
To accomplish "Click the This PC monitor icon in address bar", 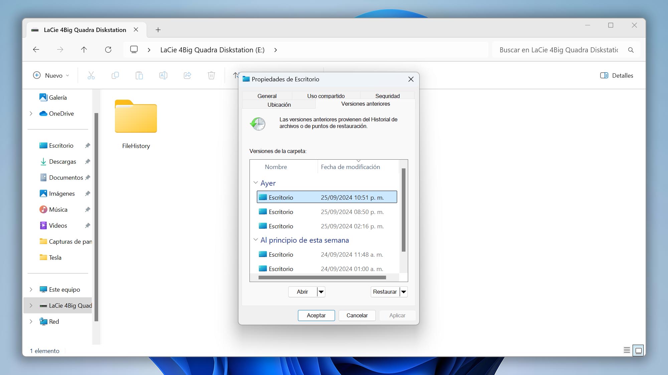I will [134, 50].
